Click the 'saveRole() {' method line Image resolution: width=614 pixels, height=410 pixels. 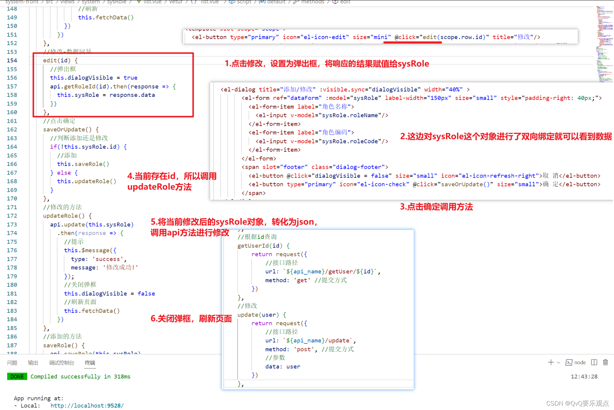(x=64, y=345)
